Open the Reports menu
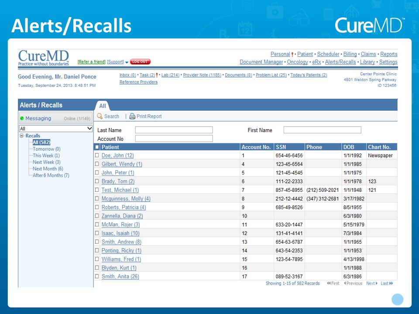The image size is (419, 314). coord(389,54)
